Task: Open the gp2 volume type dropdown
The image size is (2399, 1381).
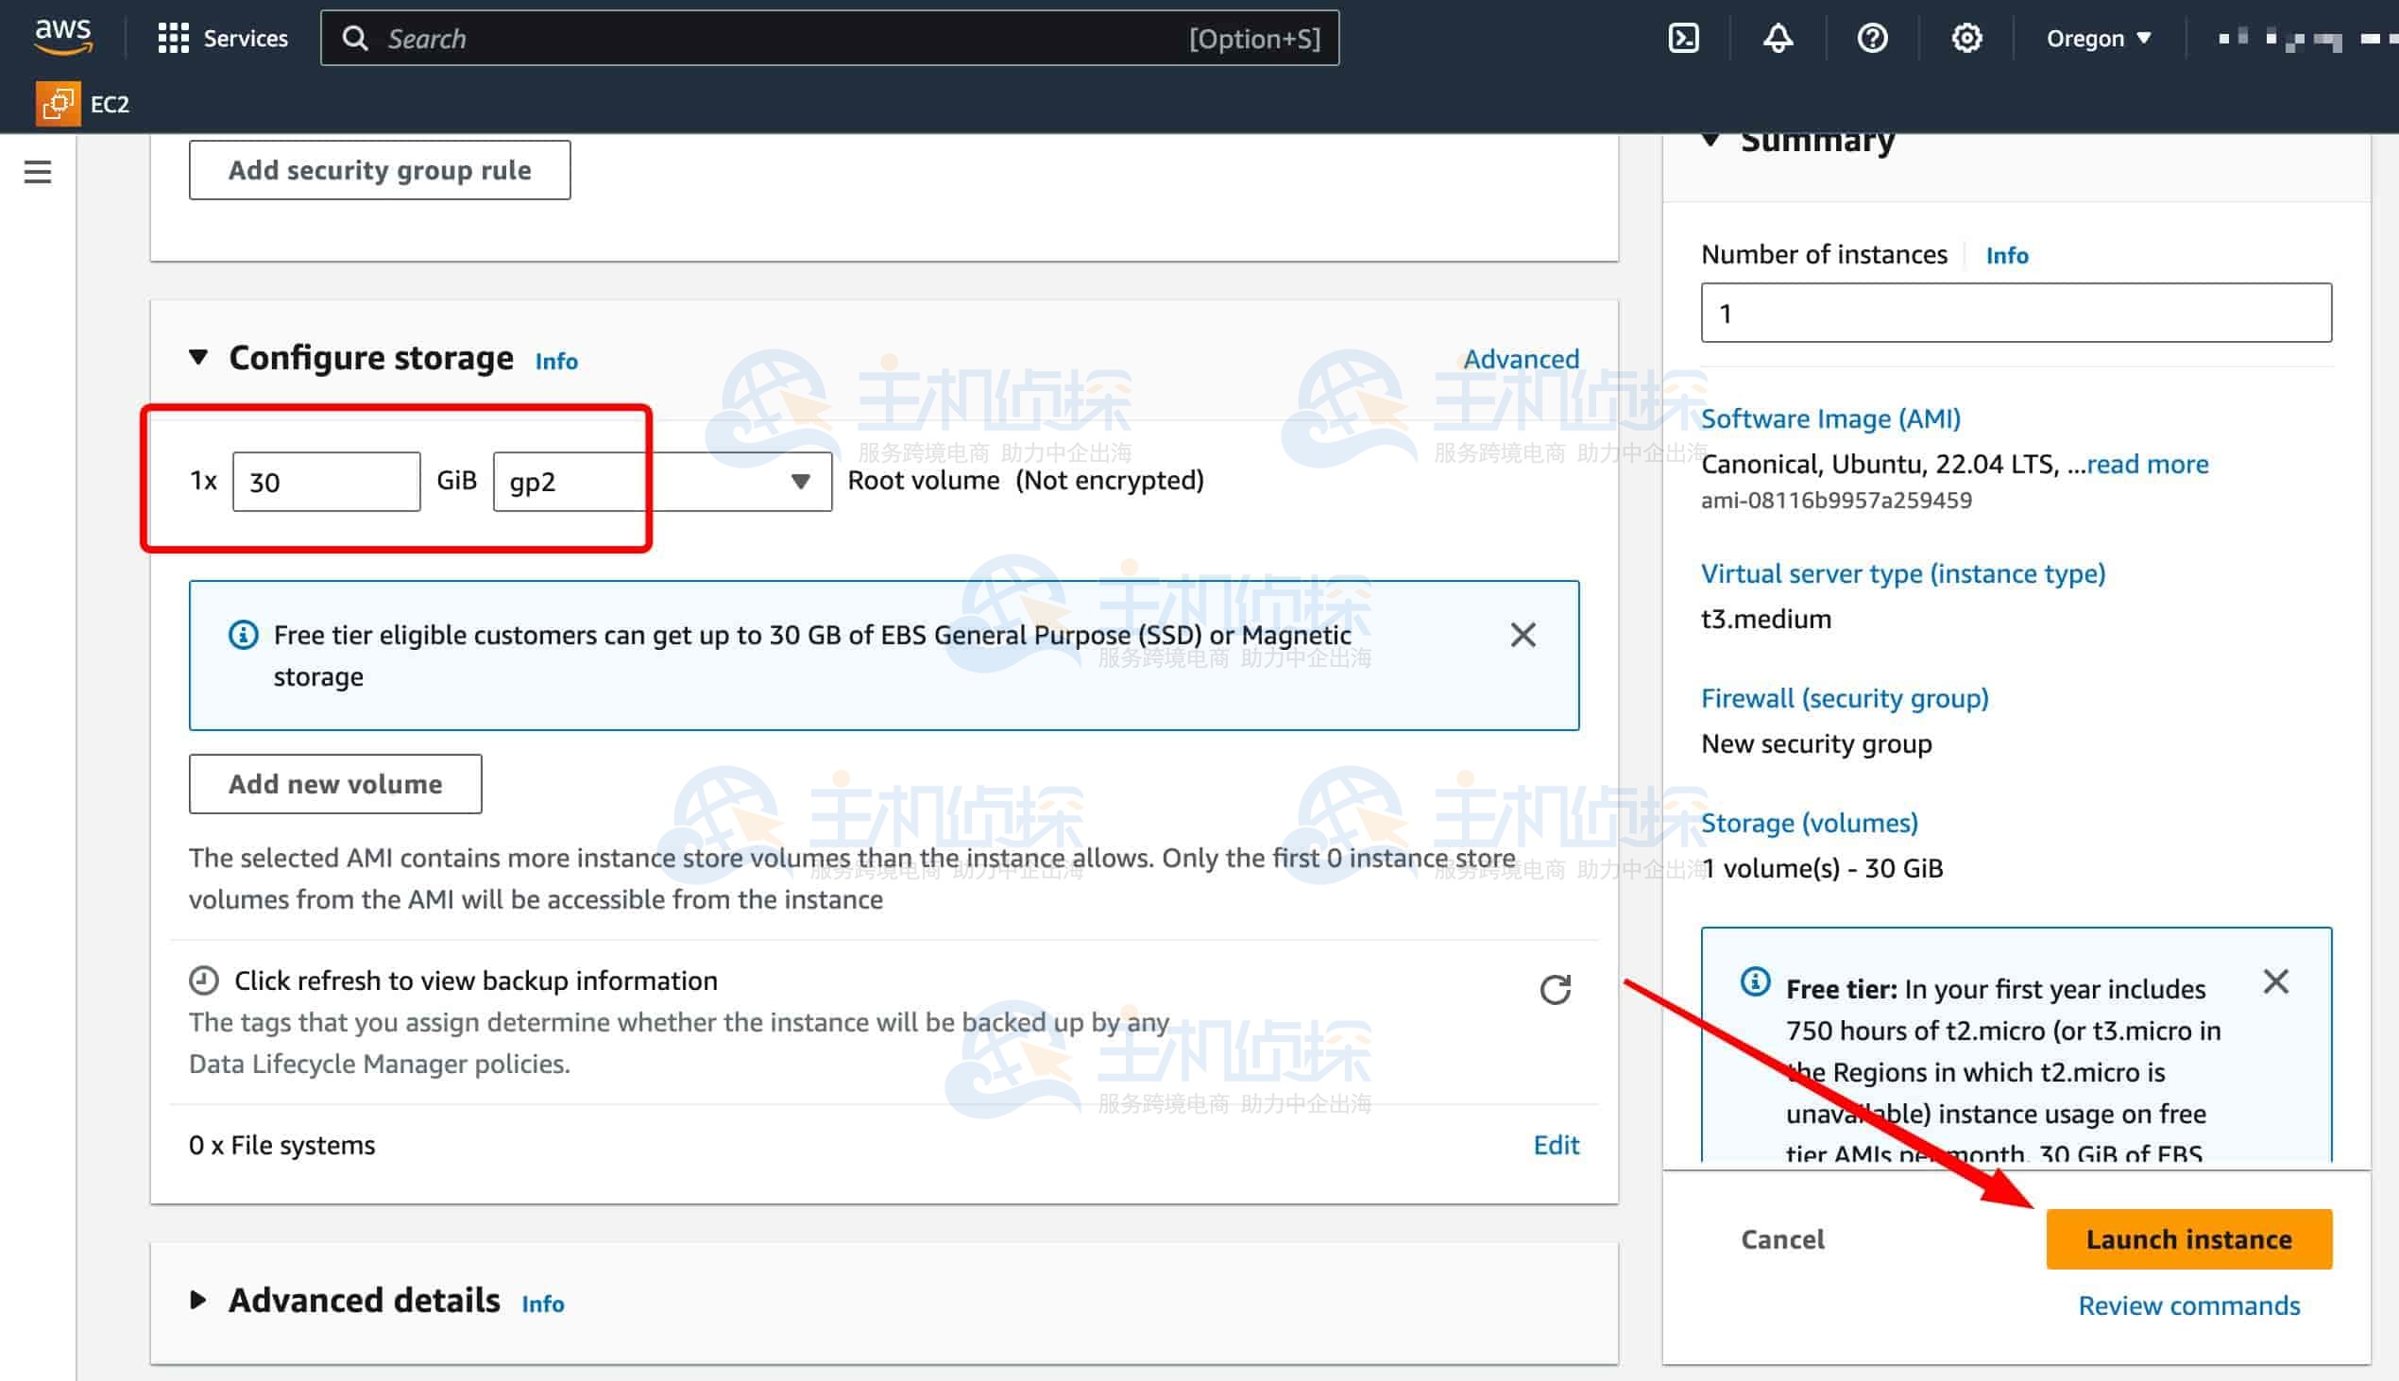Action: 662,482
